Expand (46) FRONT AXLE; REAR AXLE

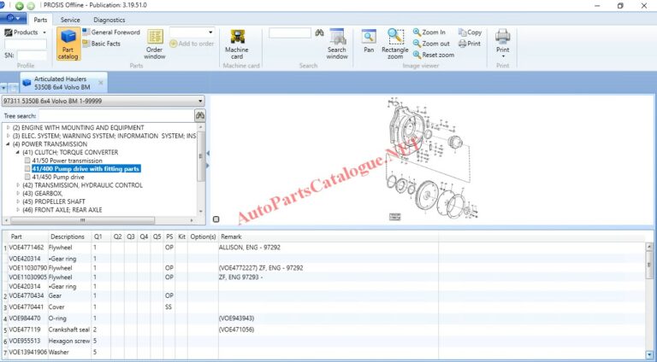coord(18,210)
